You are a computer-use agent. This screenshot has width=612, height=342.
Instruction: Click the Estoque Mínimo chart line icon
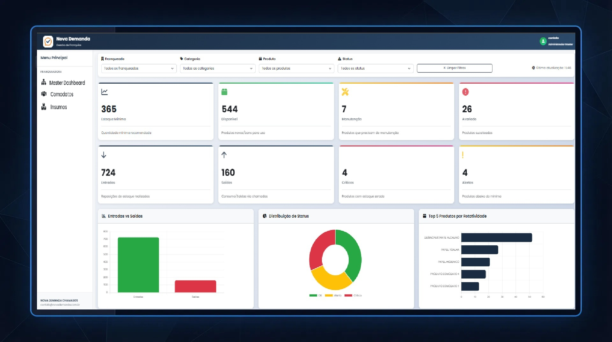(x=104, y=92)
